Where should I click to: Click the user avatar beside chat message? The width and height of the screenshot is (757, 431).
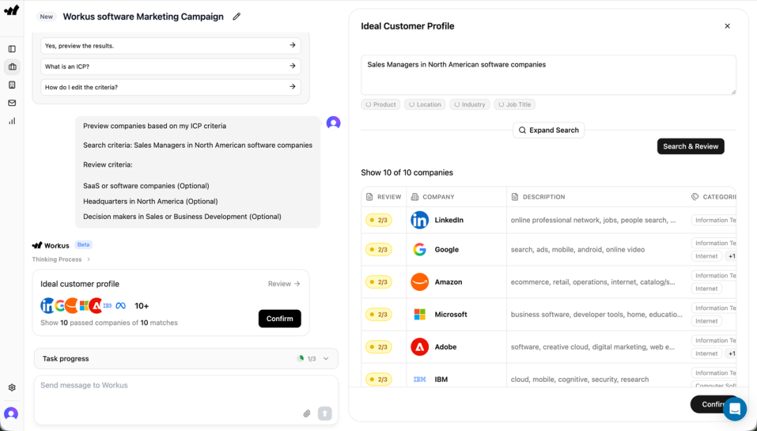pos(334,123)
